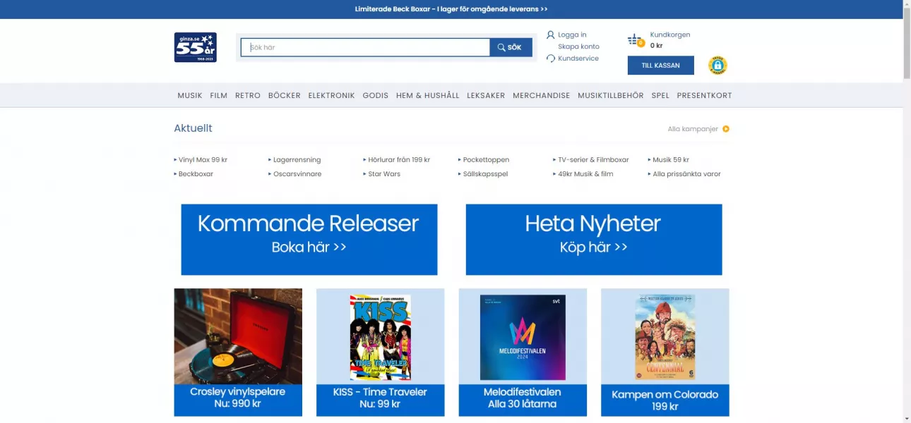This screenshot has height=423, width=911.
Task: Open the Melodifestivalen 2024 cover image
Action: click(x=523, y=337)
